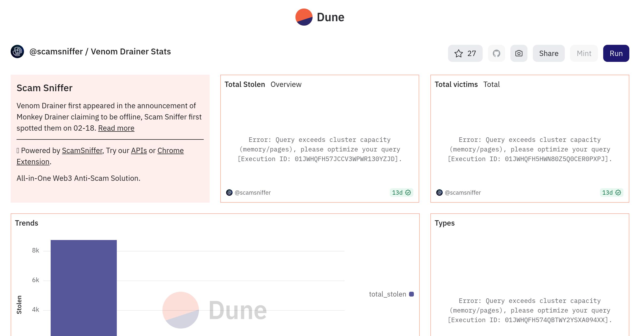Take a screenshot with camera icon
Screen dimensions: 640x336
519,53
